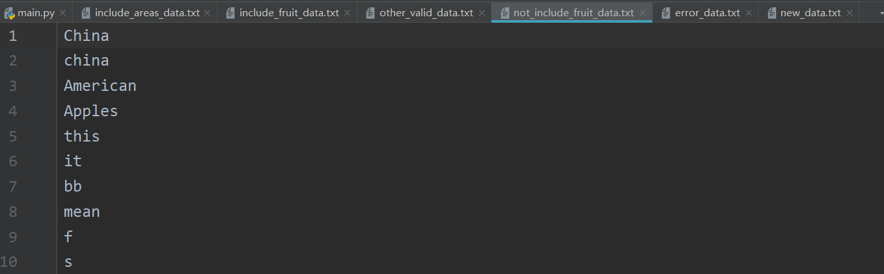884x274 pixels.
Task: Click the text file icon on include_areas_data.txt
Action: (x=85, y=13)
